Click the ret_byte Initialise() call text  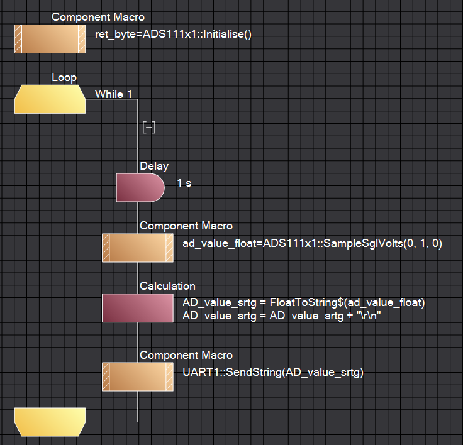coord(173,35)
